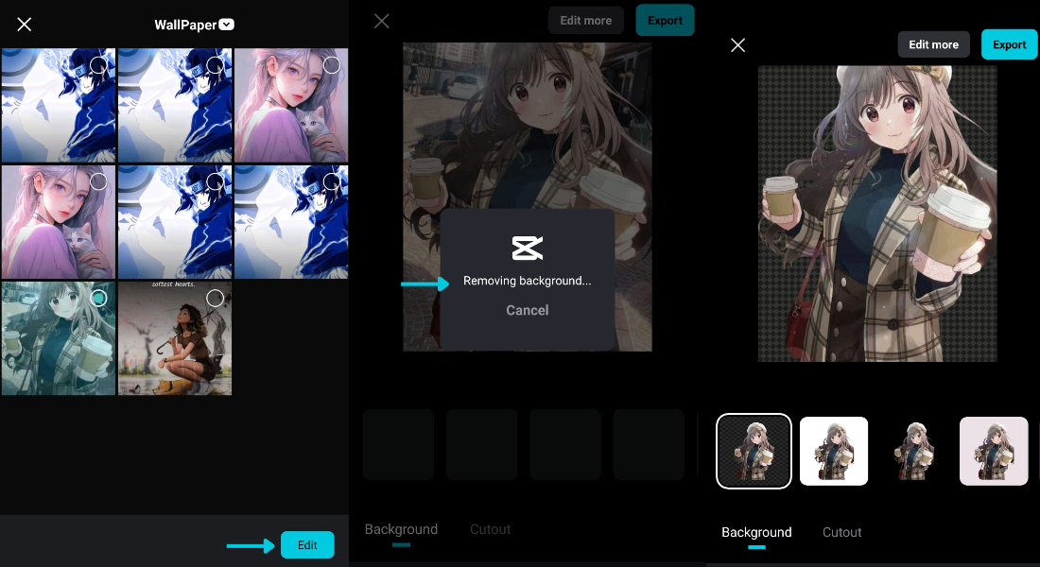Close the right editing screen

pyautogui.click(x=737, y=45)
